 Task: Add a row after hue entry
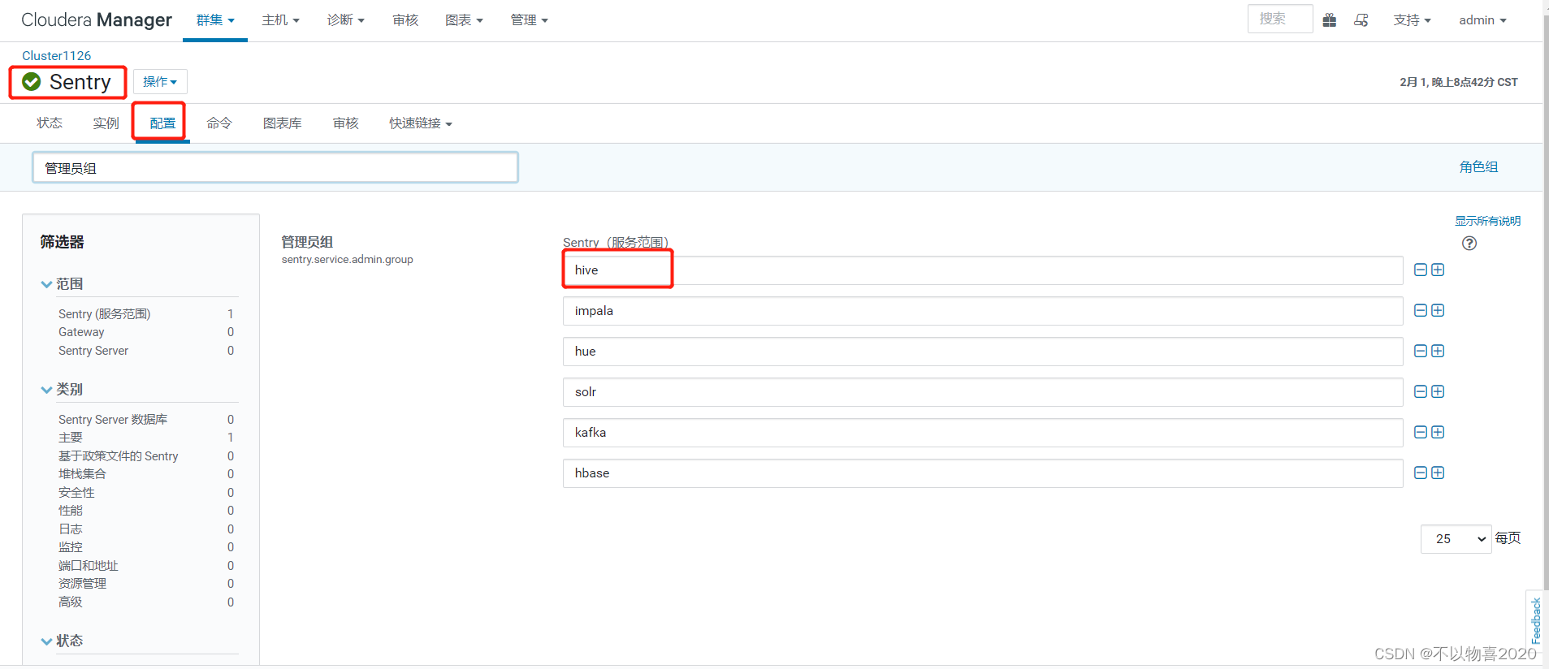(x=1438, y=351)
